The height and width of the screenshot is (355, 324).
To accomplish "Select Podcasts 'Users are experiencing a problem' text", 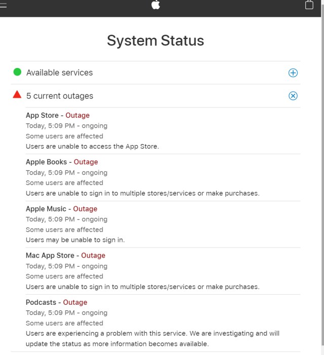I will point(152,338).
